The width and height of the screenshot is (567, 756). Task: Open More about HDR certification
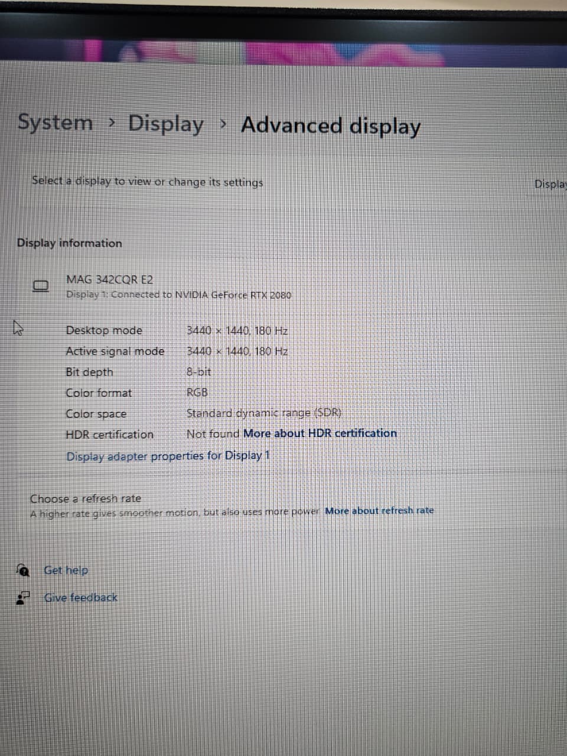pos(320,433)
